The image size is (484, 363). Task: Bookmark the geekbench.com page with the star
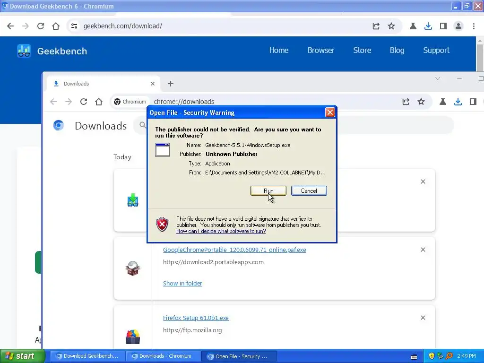(391, 26)
